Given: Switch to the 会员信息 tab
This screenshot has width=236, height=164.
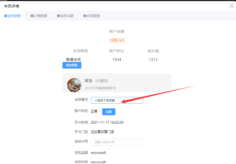Looking at the screenshot, I should click(x=12, y=16).
